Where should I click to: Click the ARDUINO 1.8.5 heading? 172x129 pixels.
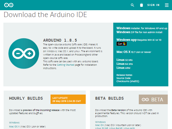[x=60, y=40]
